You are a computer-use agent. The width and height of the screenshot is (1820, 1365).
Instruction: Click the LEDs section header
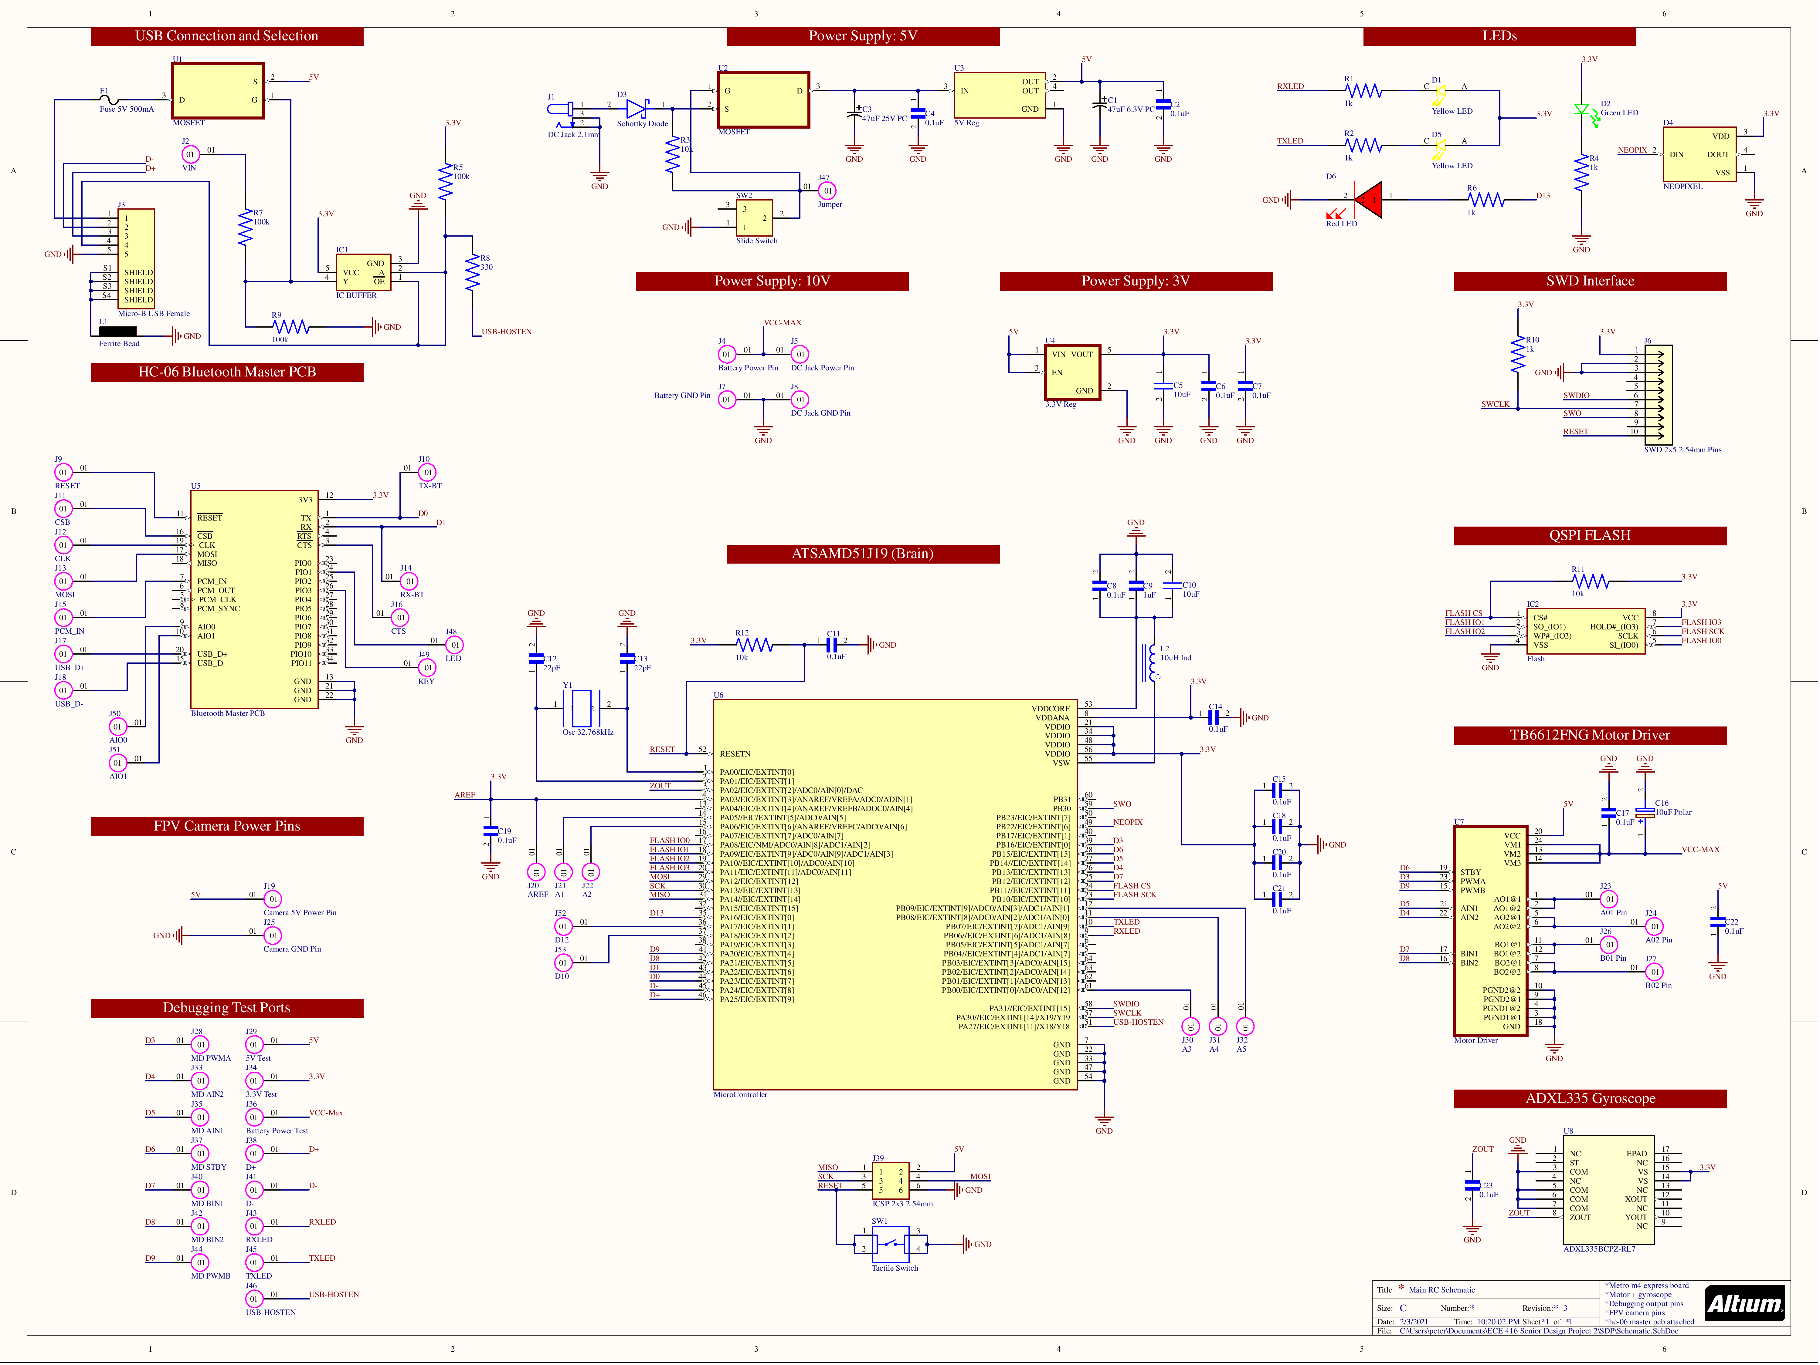(1500, 36)
